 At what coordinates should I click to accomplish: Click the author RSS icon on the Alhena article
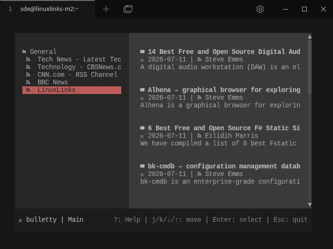(x=199, y=98)
